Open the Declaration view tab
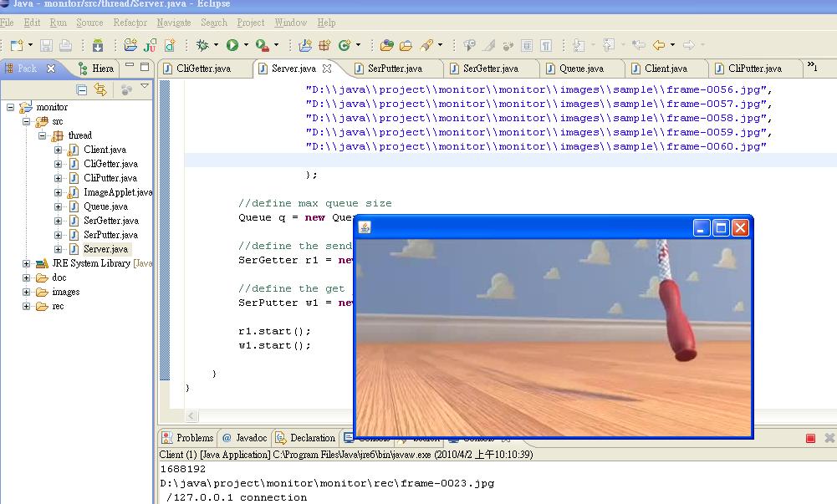Image resolution: width=837 pixels, height=504 pixels. (x=306, y=438)
